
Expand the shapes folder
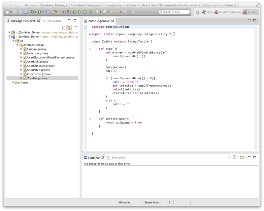click(13, 82)
